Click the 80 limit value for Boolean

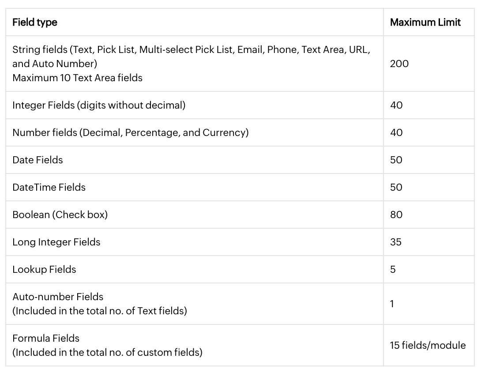click(396, 215)
